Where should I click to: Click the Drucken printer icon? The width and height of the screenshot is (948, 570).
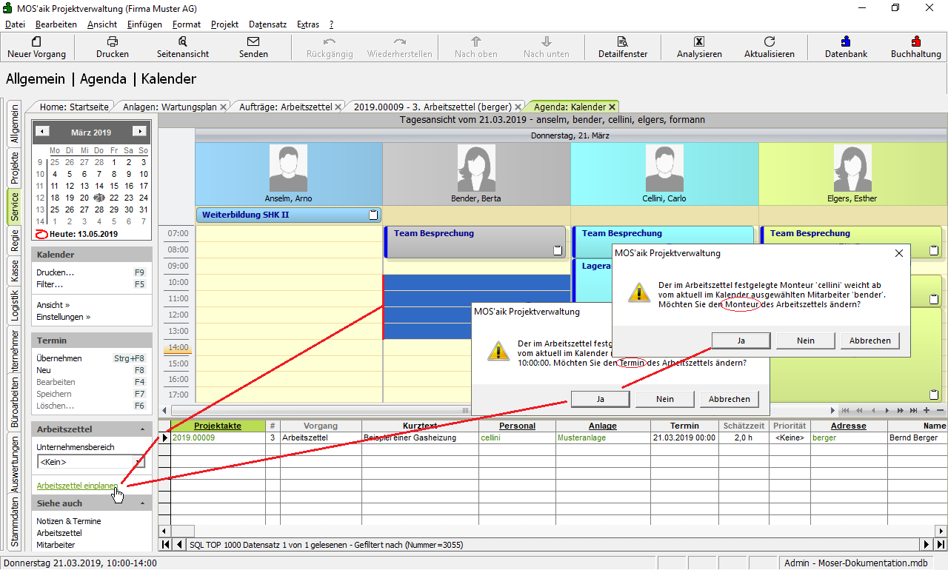(113, 42)
